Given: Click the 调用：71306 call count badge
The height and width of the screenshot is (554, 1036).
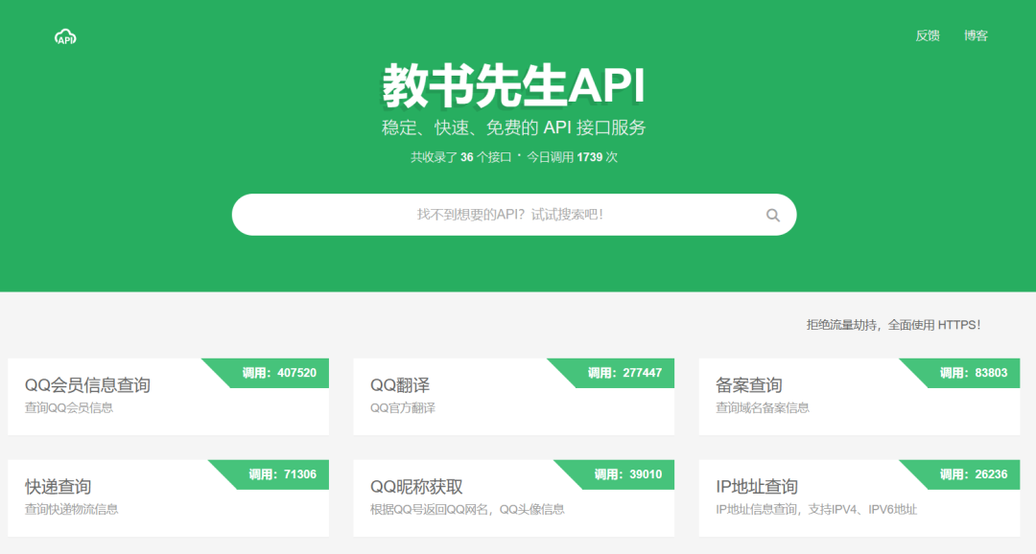Looking at the screenshot, I should click(282, 474).
